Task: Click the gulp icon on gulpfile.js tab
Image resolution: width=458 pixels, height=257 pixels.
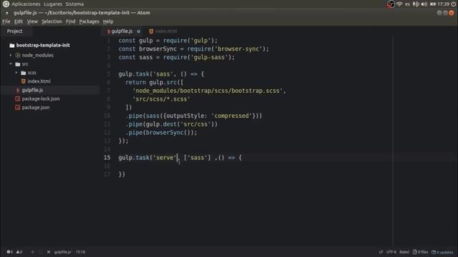Action: coord(109,31)
